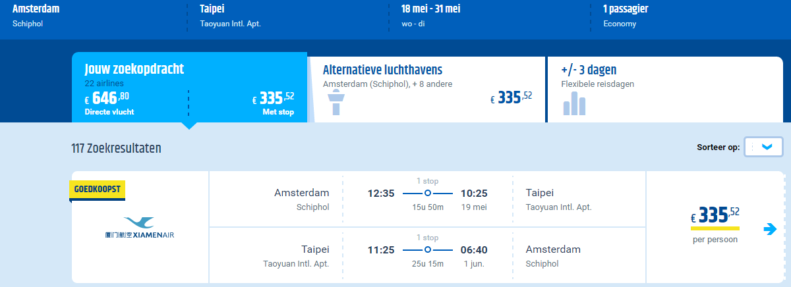
Task: Select the 12:35 Amsterdam to Taipei flight row
Action: 427,199
